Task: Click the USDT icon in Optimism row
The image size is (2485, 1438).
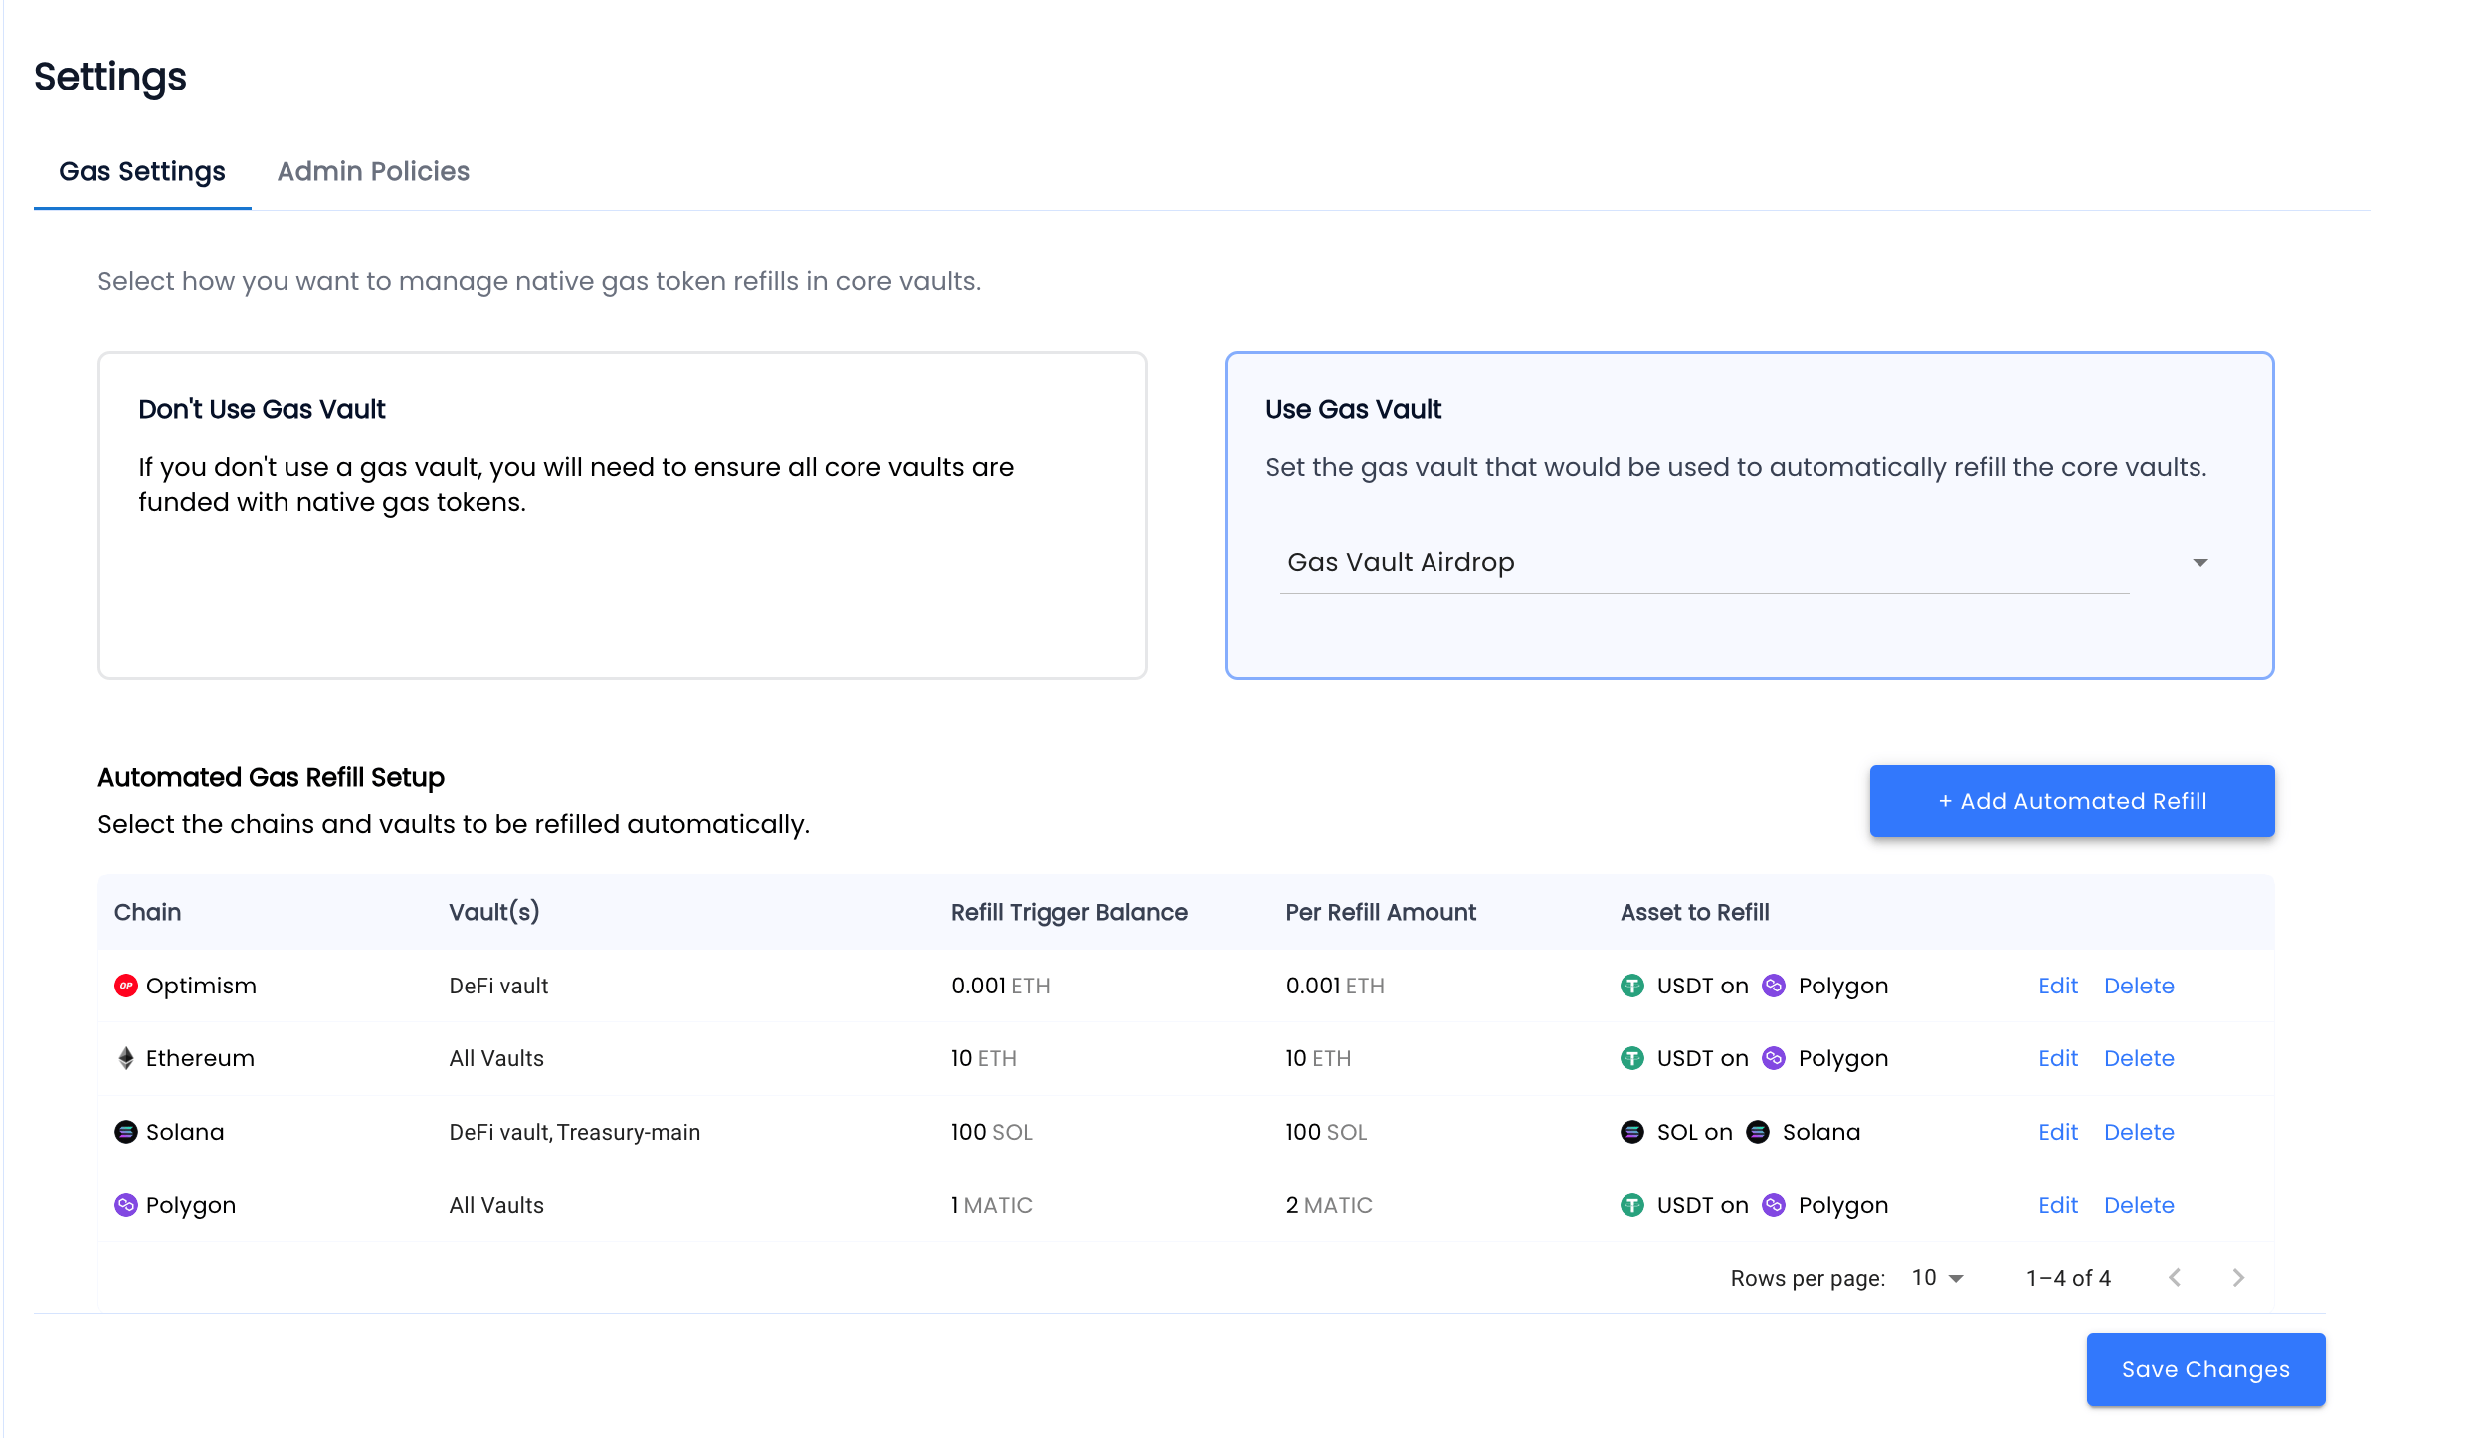Action: pyautogui.click(x=1631, y=986)
